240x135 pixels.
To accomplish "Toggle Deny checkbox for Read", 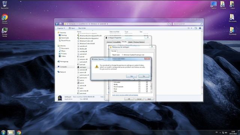I will [147, 89].
